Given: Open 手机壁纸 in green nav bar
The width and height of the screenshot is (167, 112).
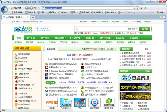Looking at the screenshot, I should point(134,38).
